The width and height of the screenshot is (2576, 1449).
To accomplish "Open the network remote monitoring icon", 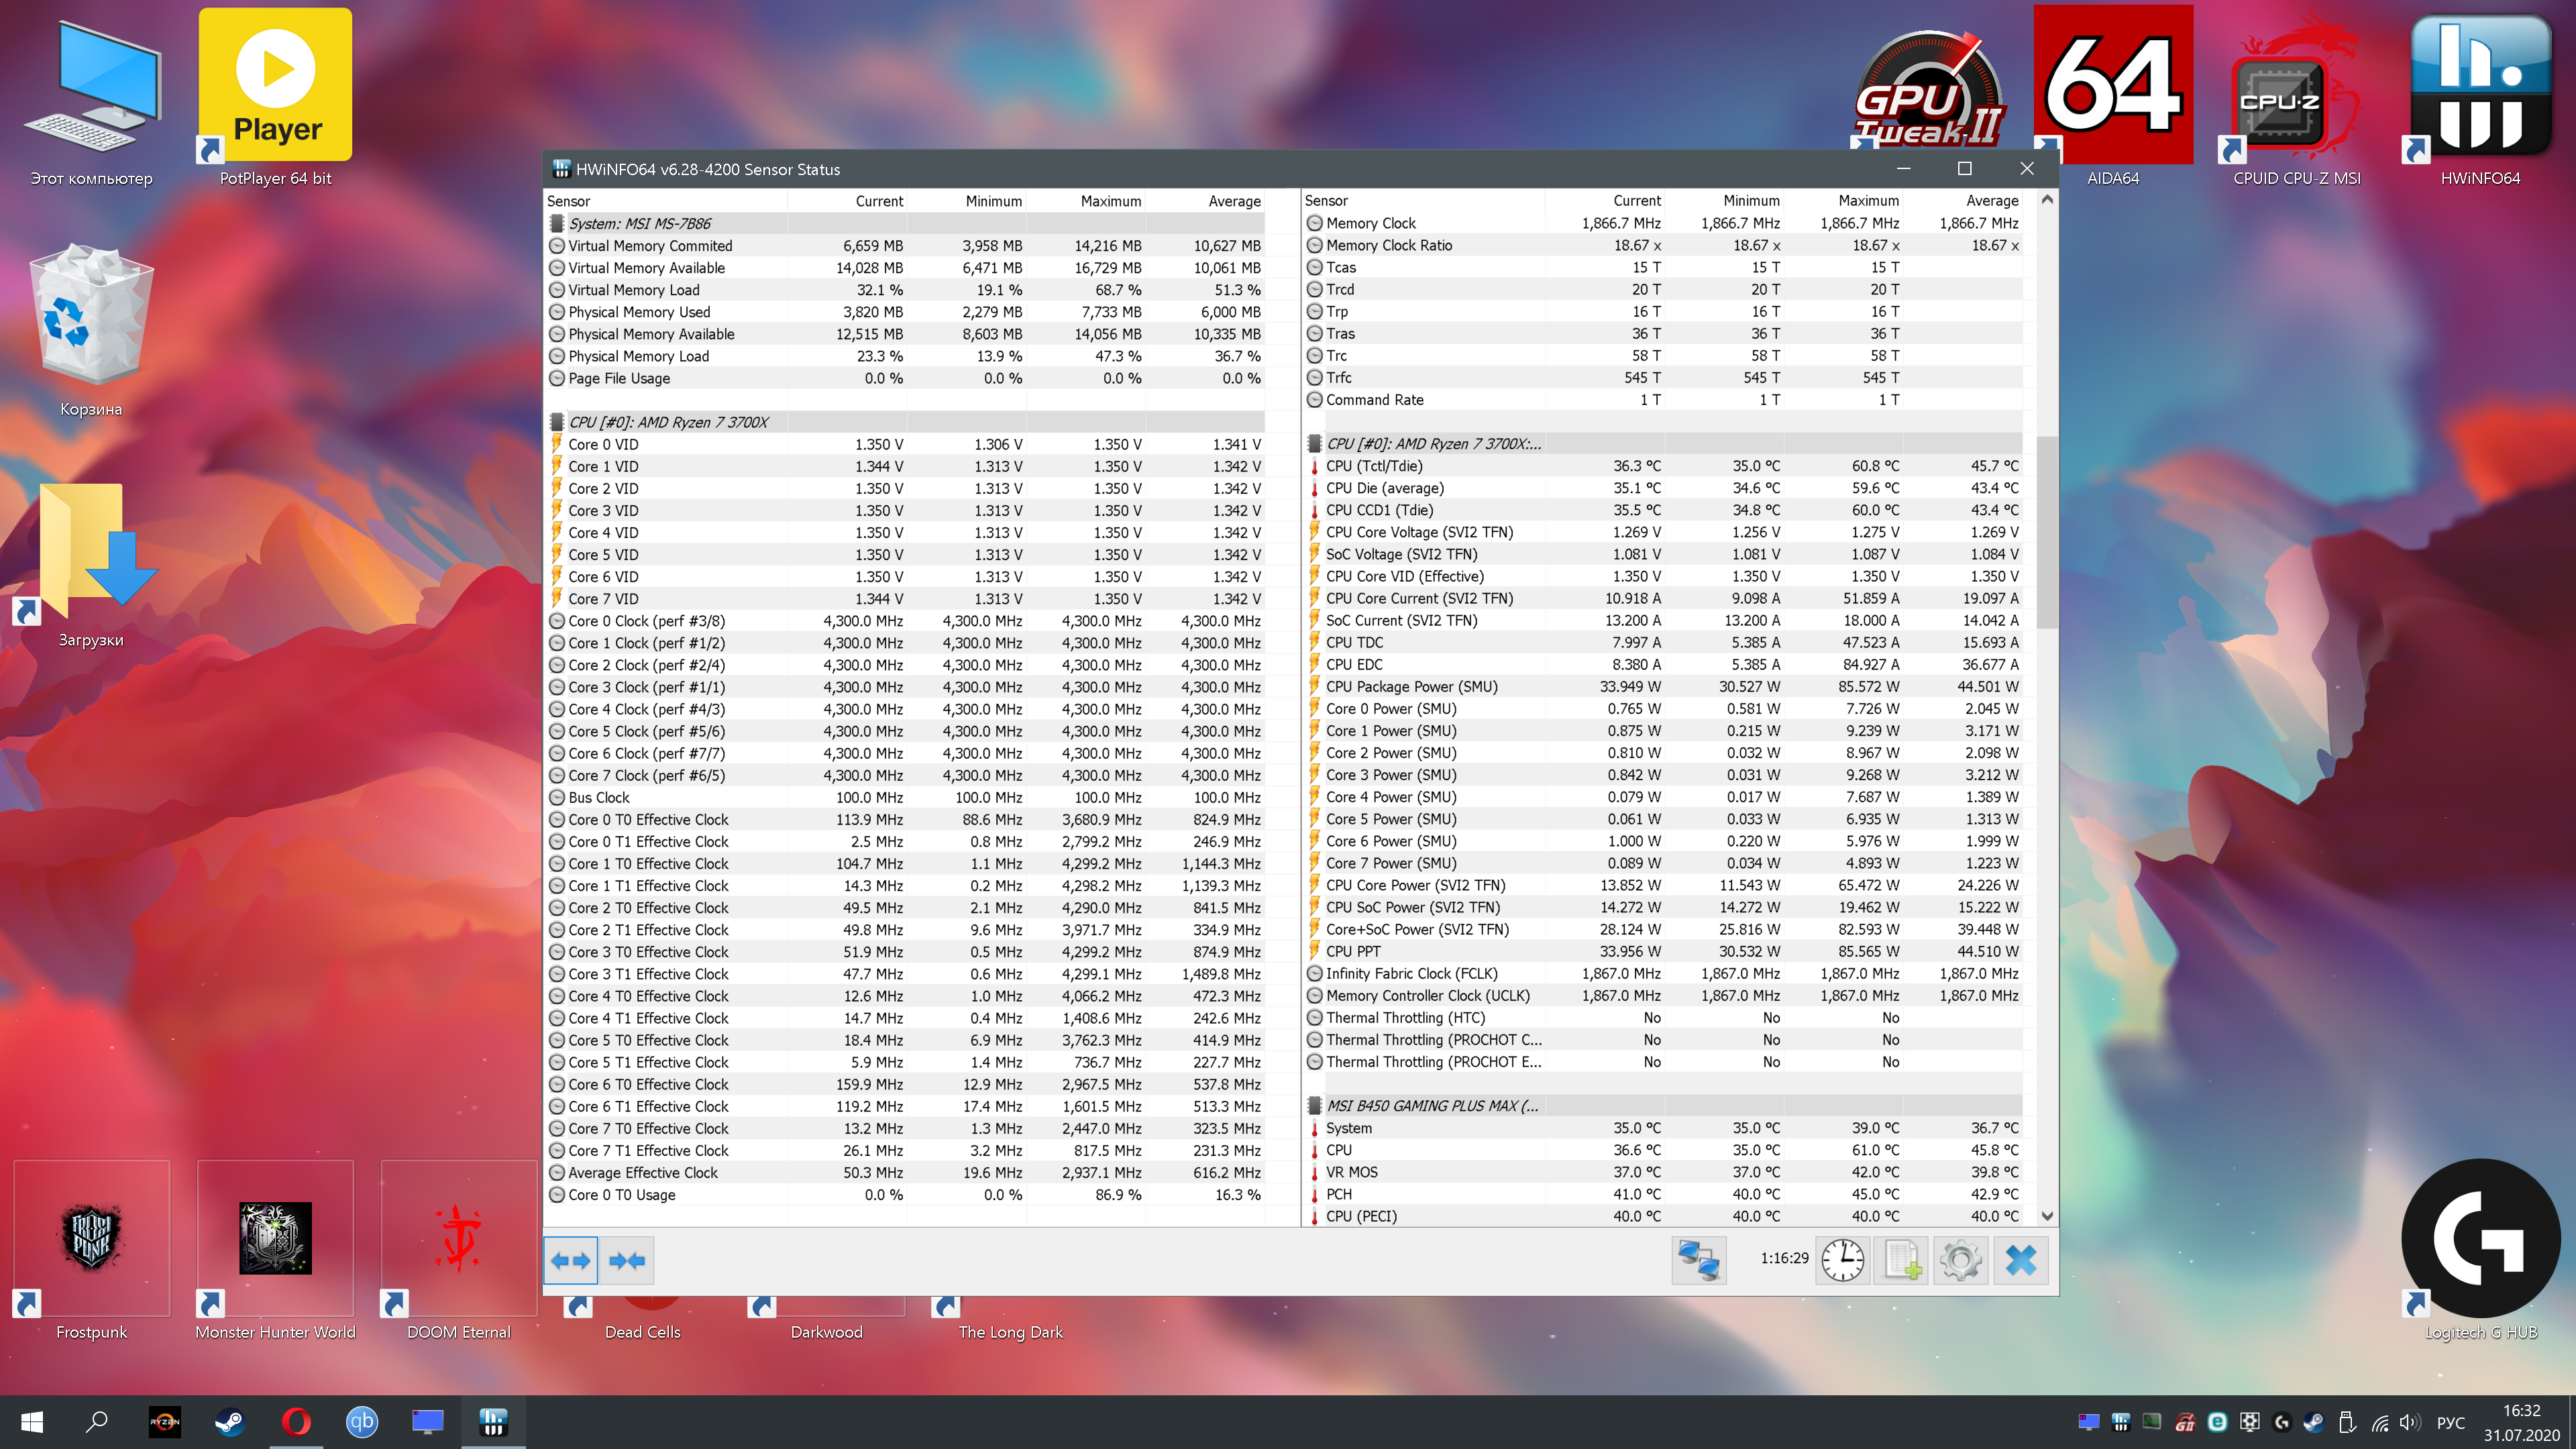I will tap(1698, 1260).
